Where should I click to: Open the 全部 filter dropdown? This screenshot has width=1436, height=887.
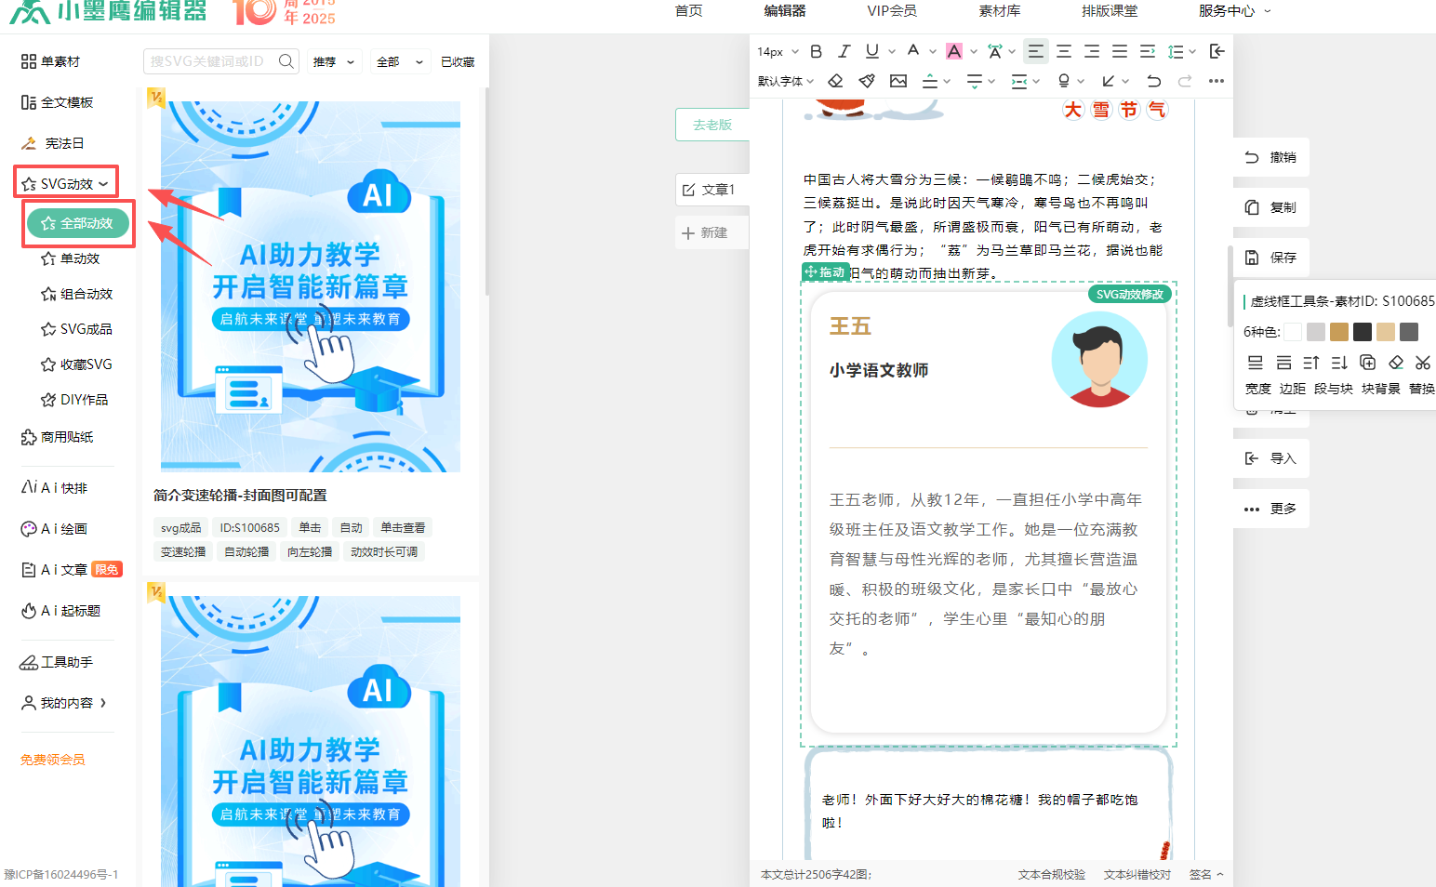398,62
